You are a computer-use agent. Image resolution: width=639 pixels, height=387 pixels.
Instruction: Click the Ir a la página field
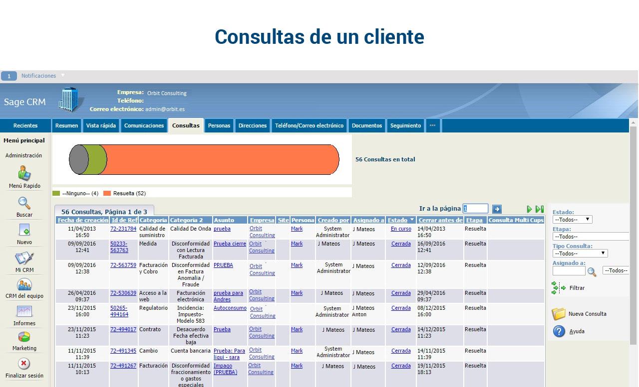(475, 209)
